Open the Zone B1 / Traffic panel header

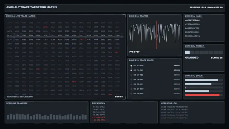pyautogui.click(x=138, y=16)
